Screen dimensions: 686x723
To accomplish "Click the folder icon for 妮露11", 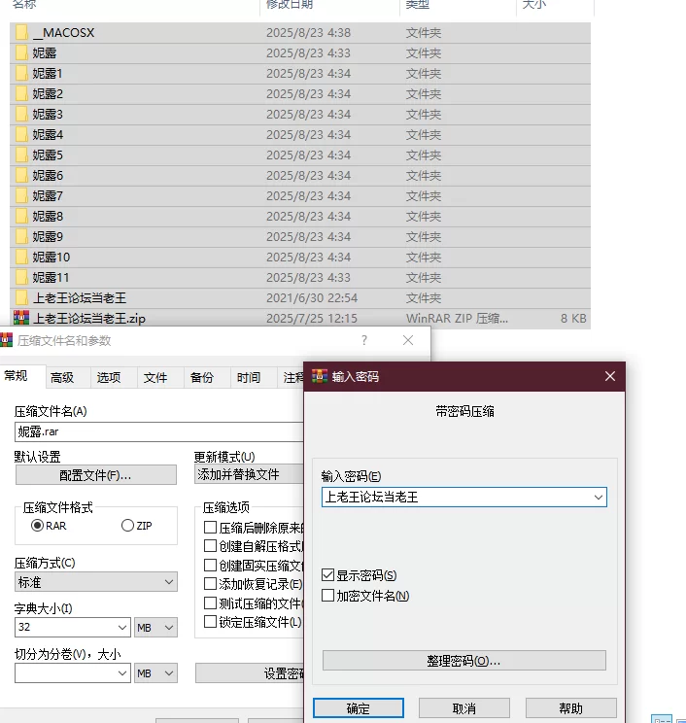I will [x=21, y=278].
